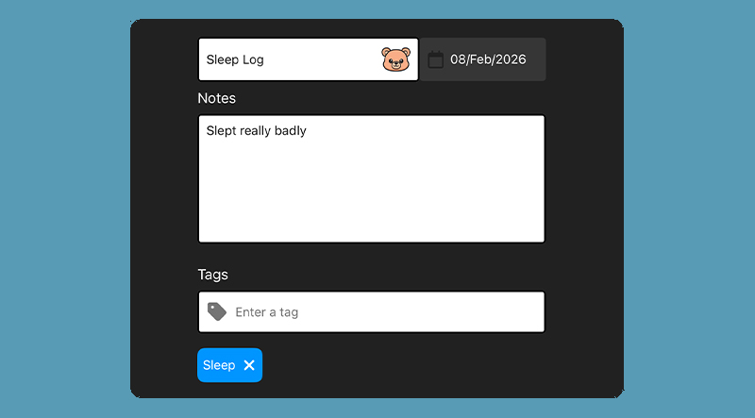Click the Tags label
755x418 pixels.
pyautogui.click(x=212, y=275)
